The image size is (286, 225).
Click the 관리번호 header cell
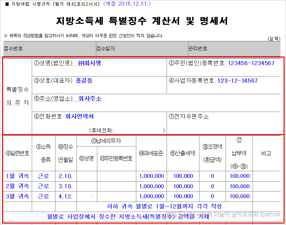(234, 49)
